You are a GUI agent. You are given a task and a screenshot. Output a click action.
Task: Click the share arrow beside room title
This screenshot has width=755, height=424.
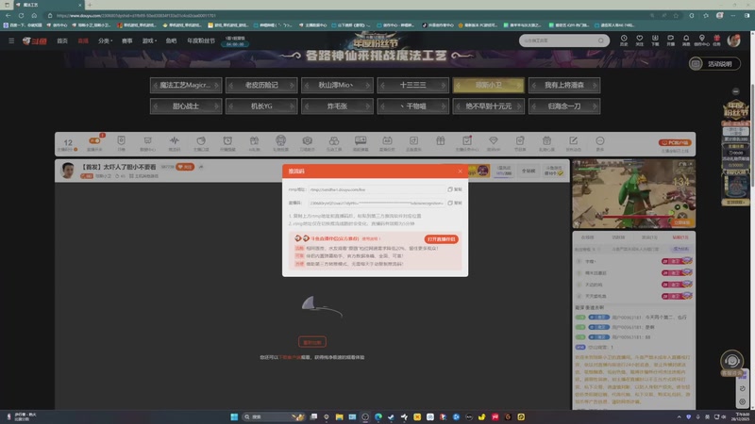(x=201, y=167)
